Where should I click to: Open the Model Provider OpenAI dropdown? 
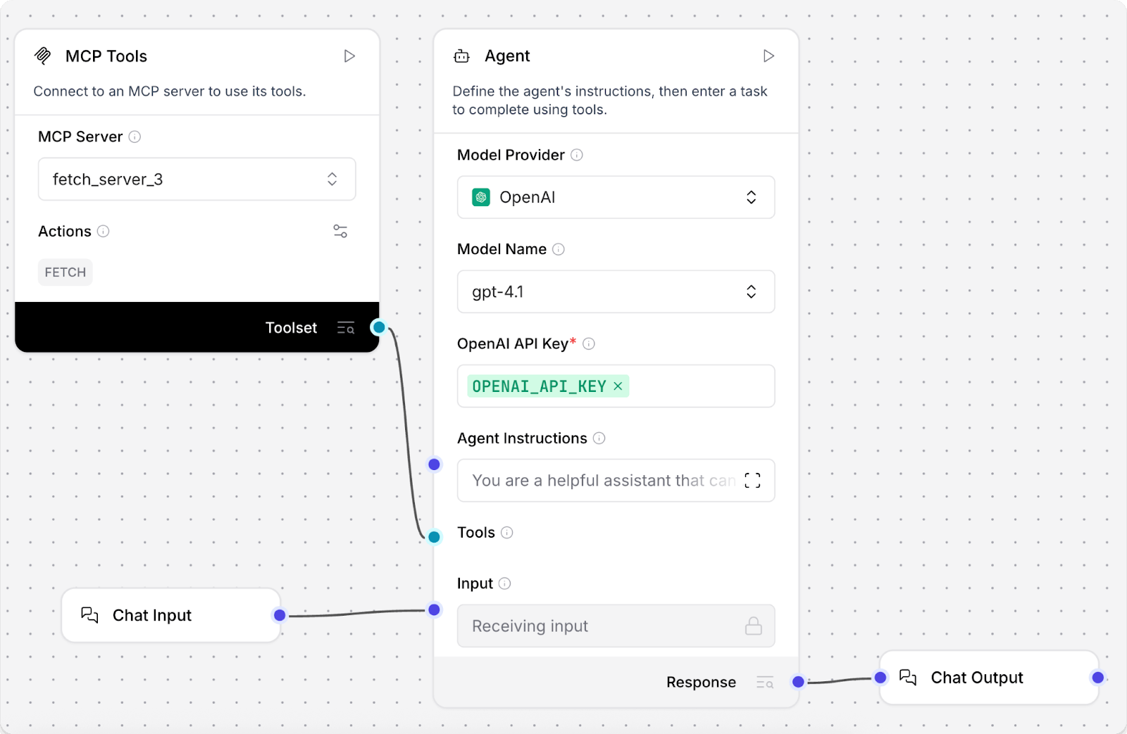click(616, 198)
